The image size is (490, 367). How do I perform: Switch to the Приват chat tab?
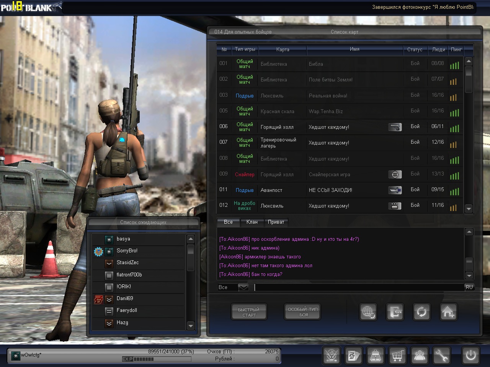pos(276,222)
